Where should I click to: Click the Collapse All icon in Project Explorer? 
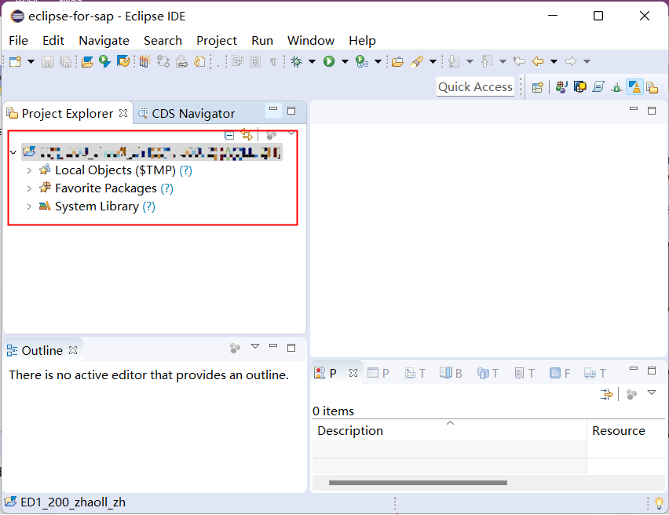pyautogui.click(x=229, y=135)
